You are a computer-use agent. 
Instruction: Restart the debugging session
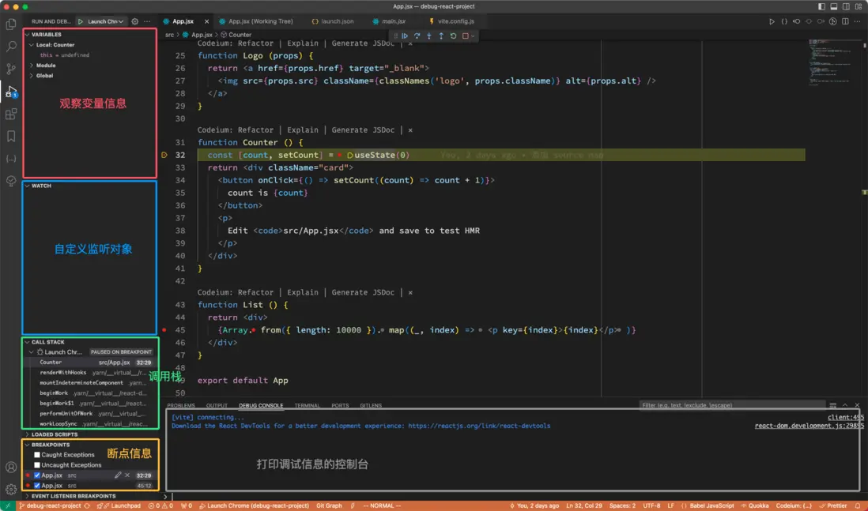453,36
